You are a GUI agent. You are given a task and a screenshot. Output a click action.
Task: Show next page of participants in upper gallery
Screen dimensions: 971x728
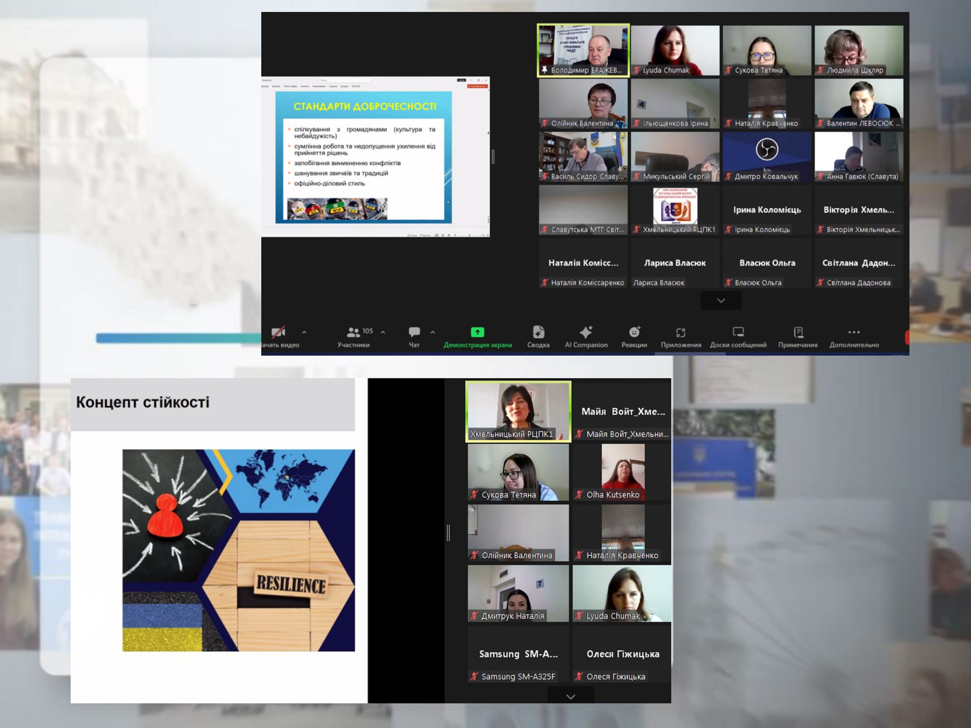point(721,300)
